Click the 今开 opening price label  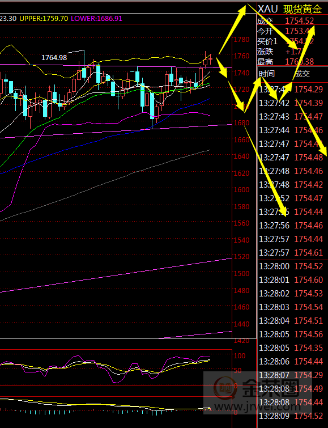[x=265, y=31]
